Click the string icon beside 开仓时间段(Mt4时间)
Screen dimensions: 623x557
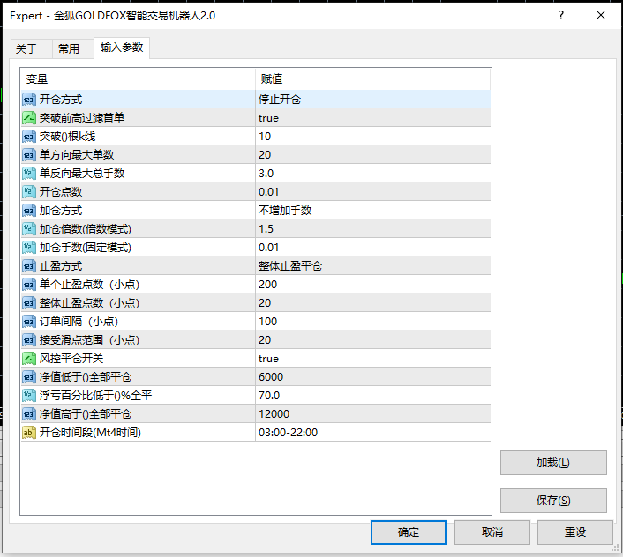click(29, 433)
